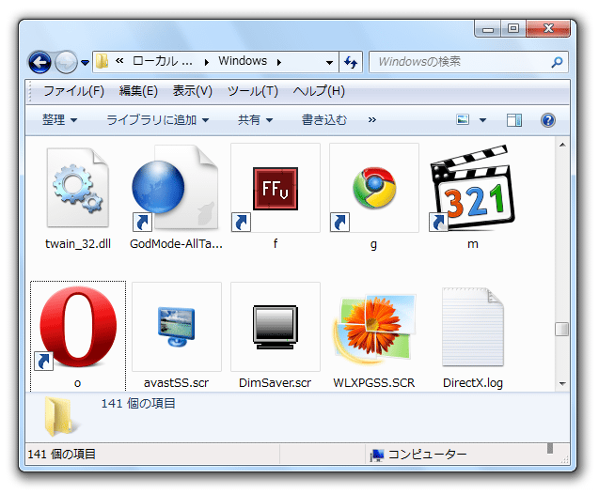Open the 編集(E) menu
Image resolution: width=599 pixels, height=494 pixels.
click(138, 91)
